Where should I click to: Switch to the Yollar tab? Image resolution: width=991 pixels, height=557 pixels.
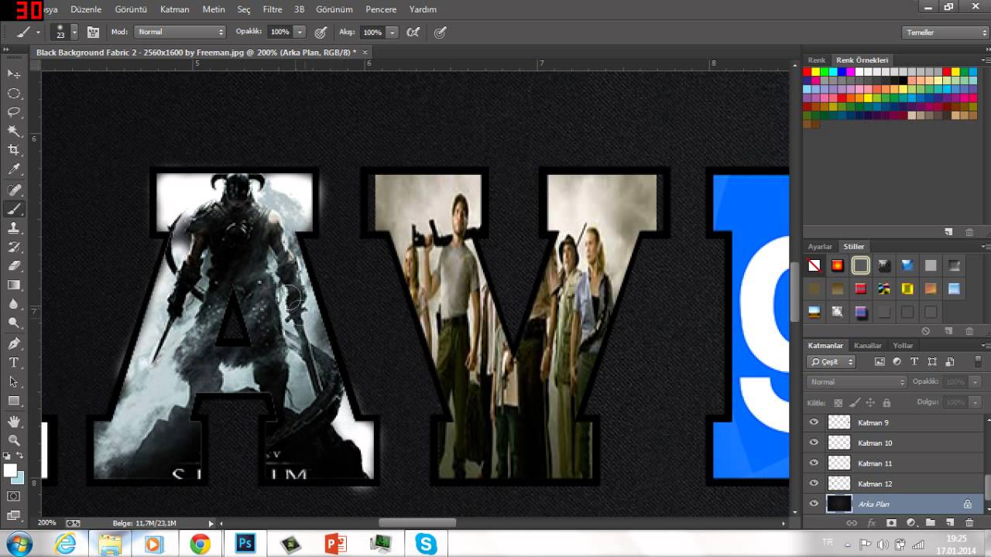903,346
